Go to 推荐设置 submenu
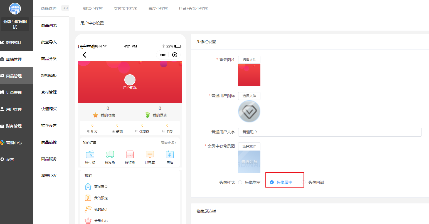The width and height of the screenshot is (429, 224). pyautogui.click(x=49, y=125)
